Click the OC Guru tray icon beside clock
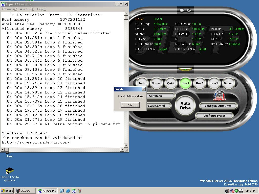The height and width of the screenshot is (194, 259). [241, 191]
